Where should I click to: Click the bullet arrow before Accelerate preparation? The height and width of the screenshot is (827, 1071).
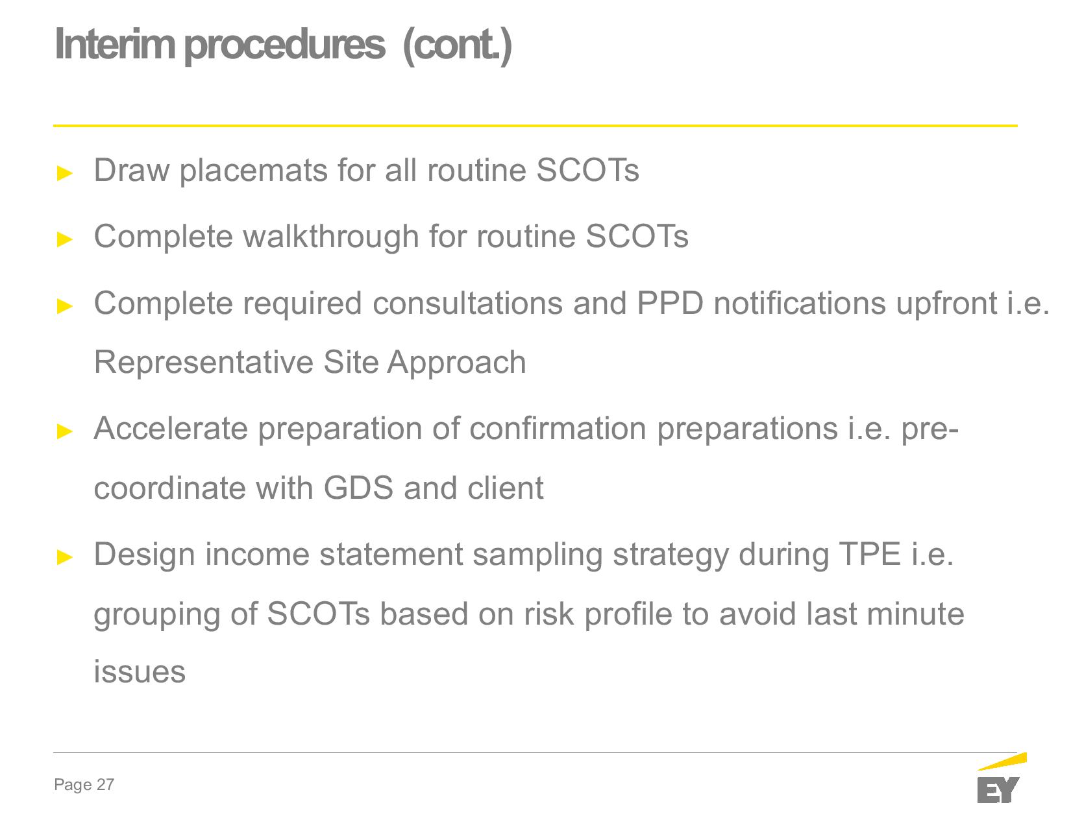tap(65, 431)
